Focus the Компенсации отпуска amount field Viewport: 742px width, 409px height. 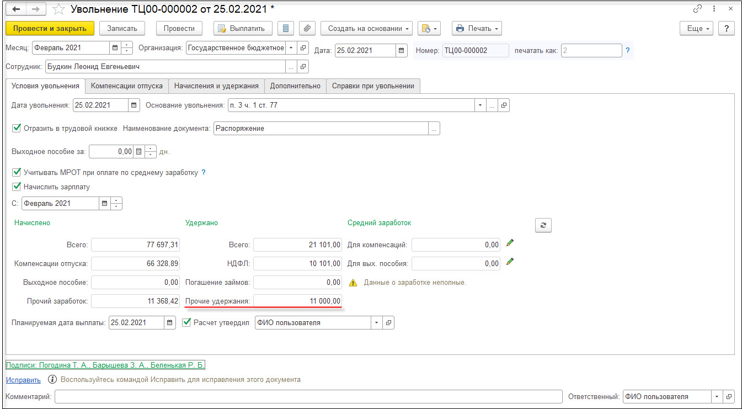135,264
